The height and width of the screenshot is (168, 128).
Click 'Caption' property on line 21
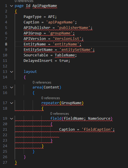pyautogui.click(x=67, y=130)
